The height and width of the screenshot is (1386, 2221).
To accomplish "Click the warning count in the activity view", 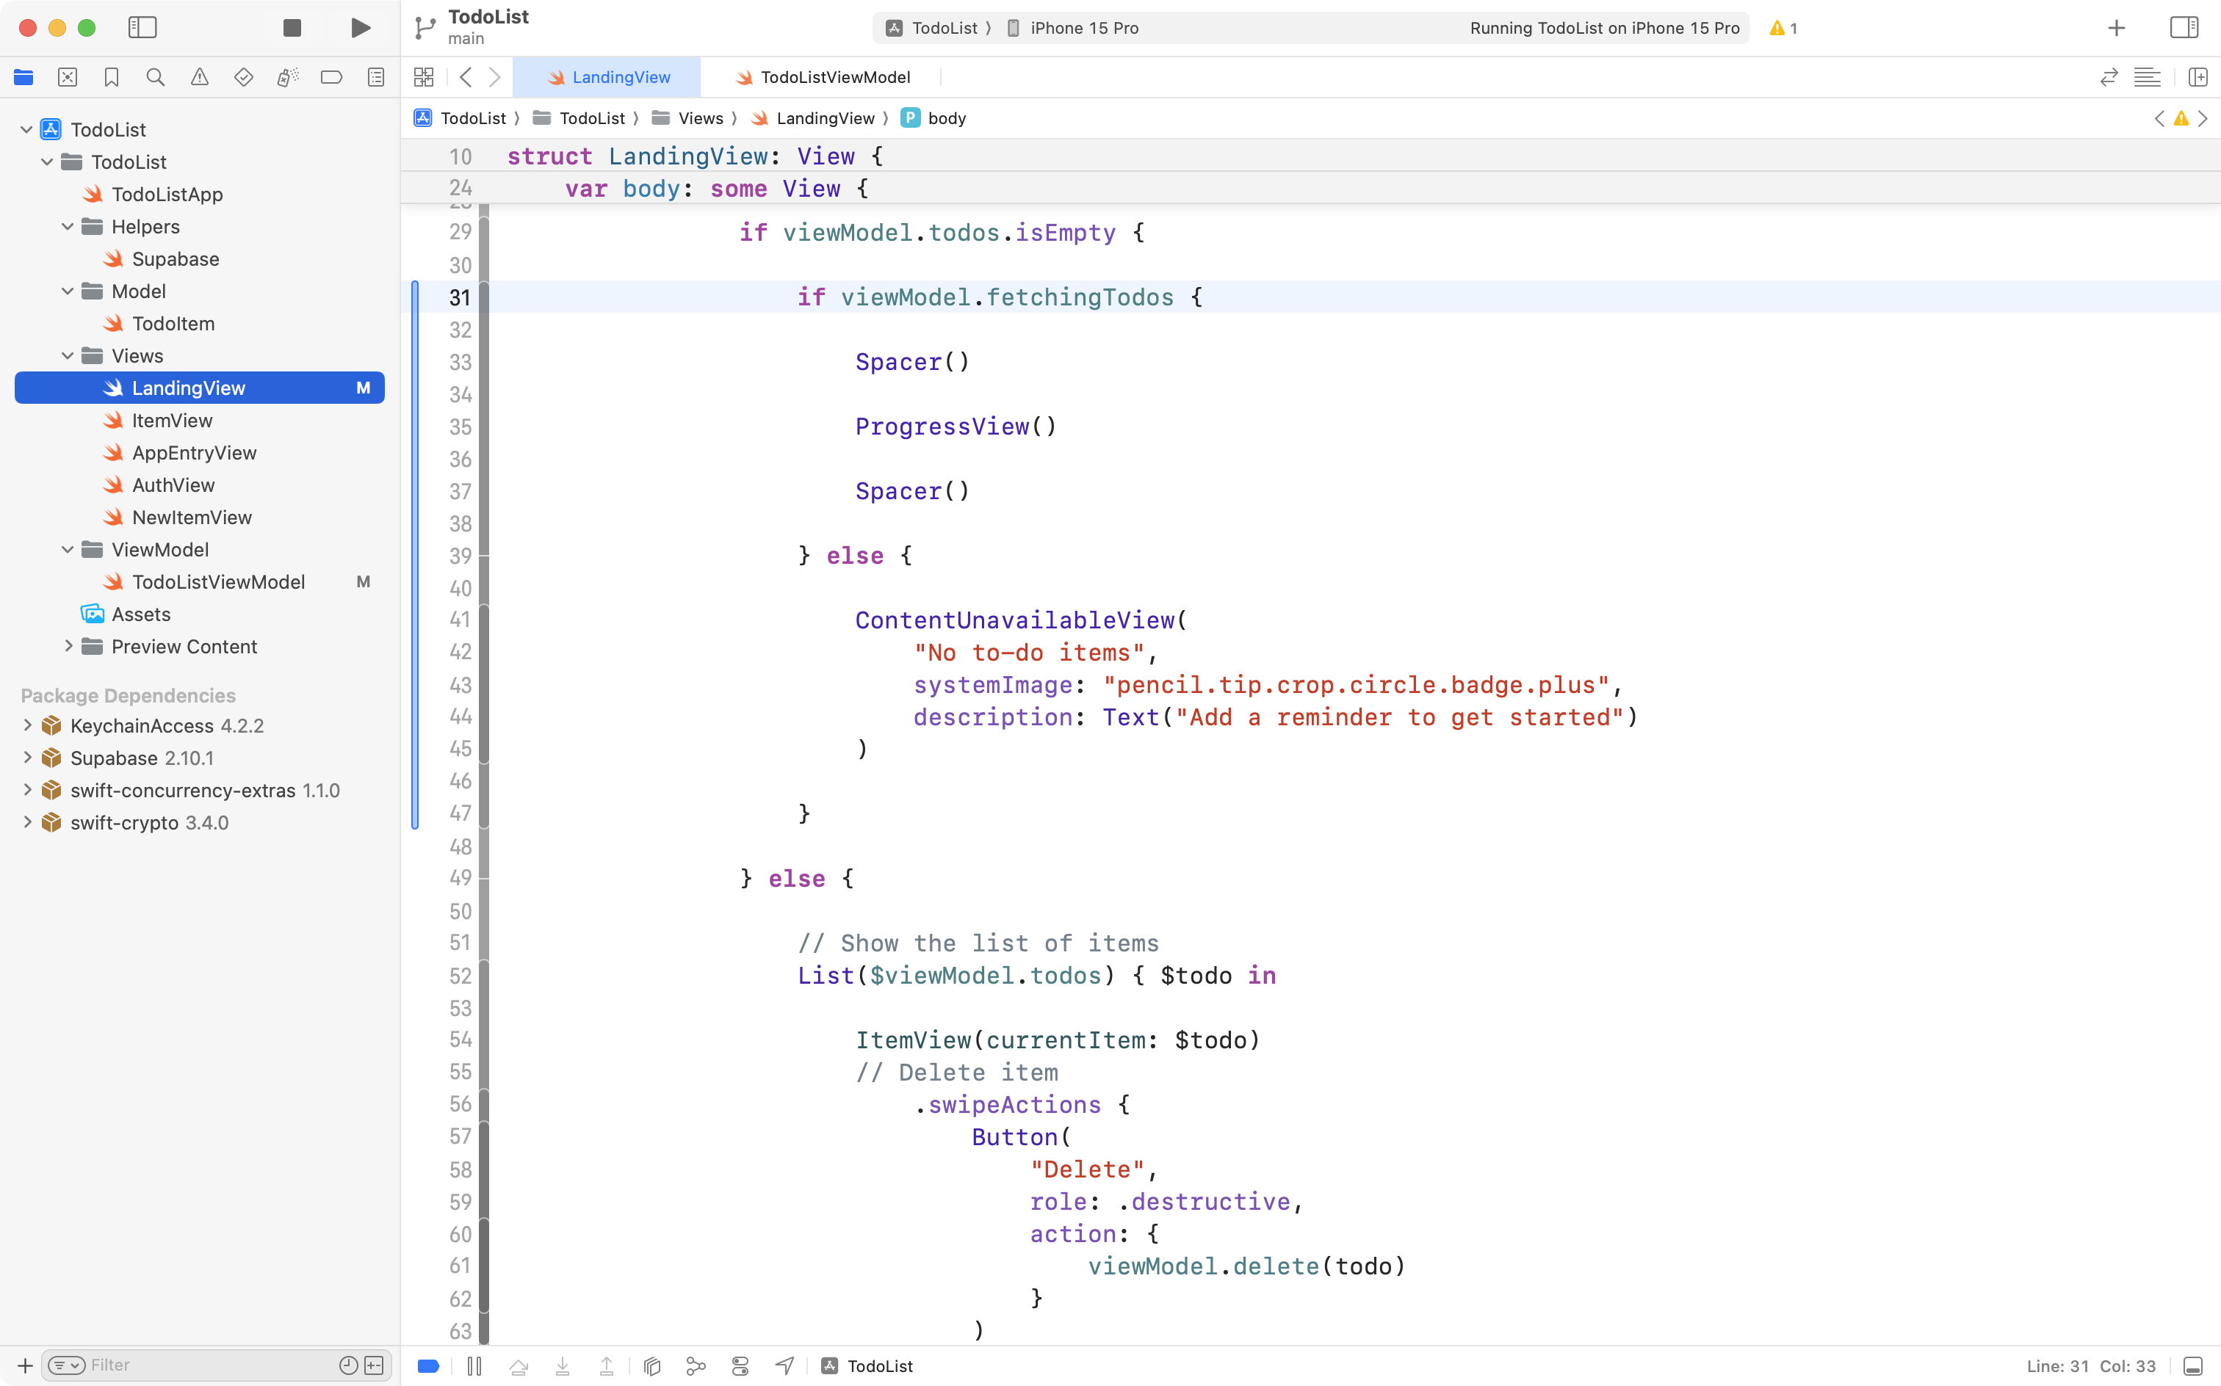I will click(1782, 29).
